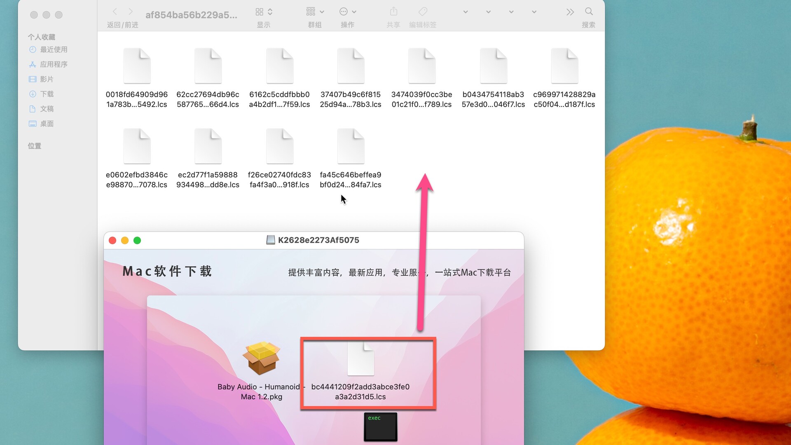Open Movies (影片) in sidebar
This screenshot has width=791, height=445.
click(41, 79)
